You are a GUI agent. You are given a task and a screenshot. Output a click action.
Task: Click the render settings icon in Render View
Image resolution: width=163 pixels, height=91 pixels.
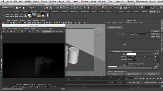pyautogui.click(x=22, y=31)
